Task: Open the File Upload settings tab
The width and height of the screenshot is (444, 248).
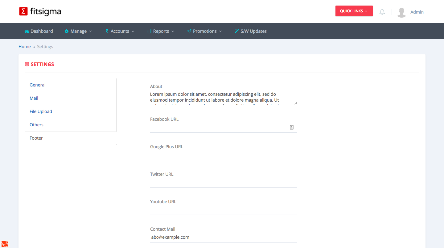Action: [41, 111]
